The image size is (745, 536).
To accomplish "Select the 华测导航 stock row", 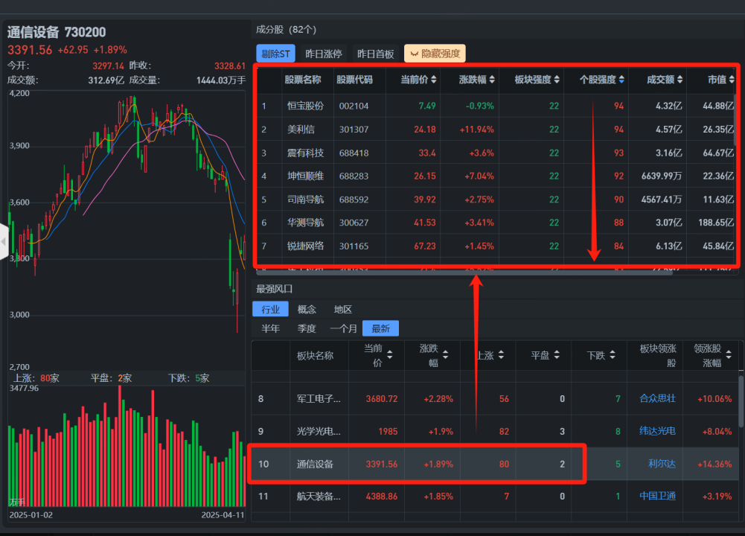I will (x=496, y=223).
